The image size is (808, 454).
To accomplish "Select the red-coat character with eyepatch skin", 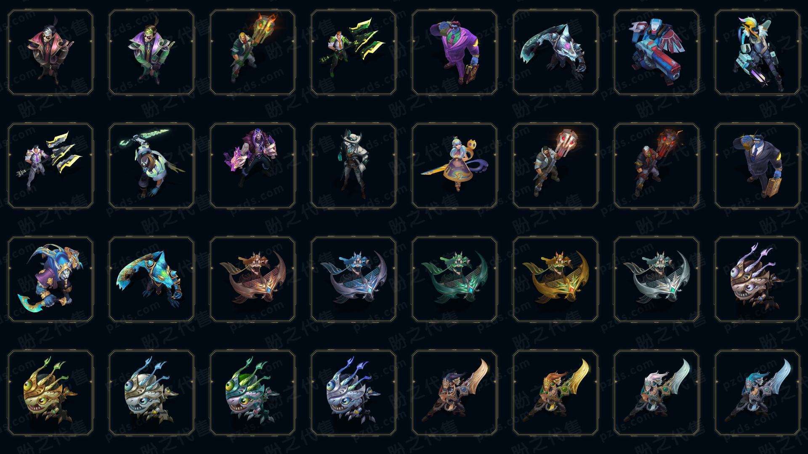I will [50, 53].
